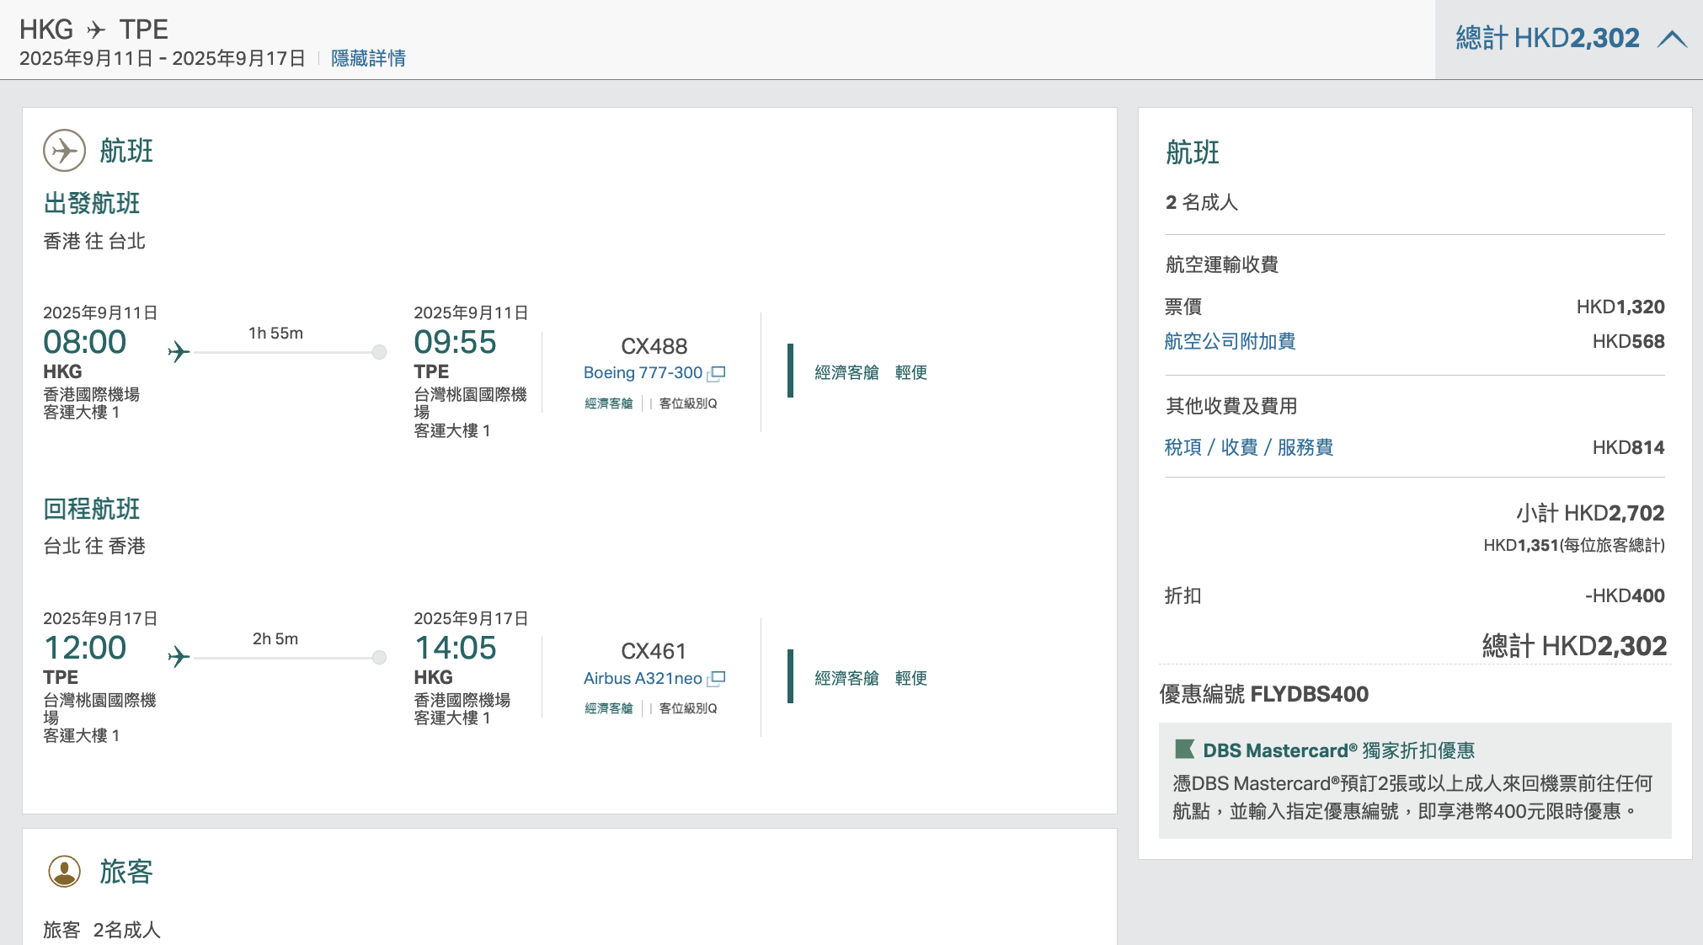Open Boeing 777-300 popup window icon
This screenshot has width=1703, height=945.
click(x=717, y=372)
